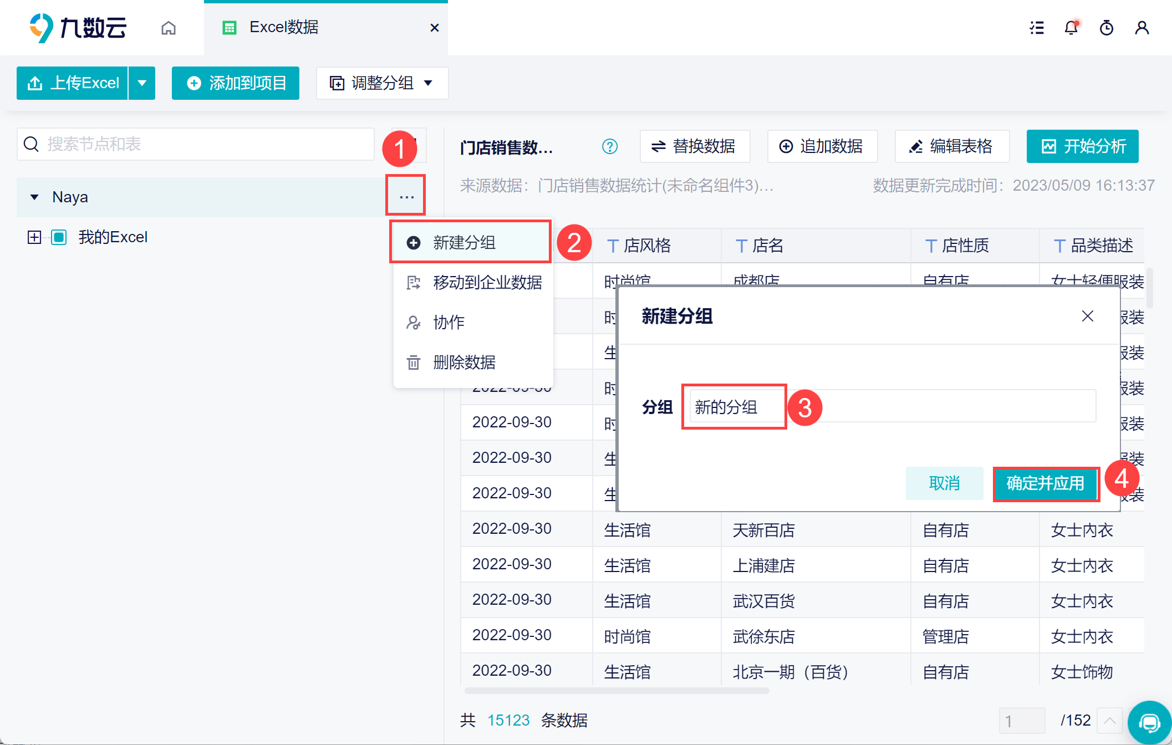This screenshot has width=1172, height=745.
Task: Click the home icon in top bar
Action: click(x=169, y=28)
